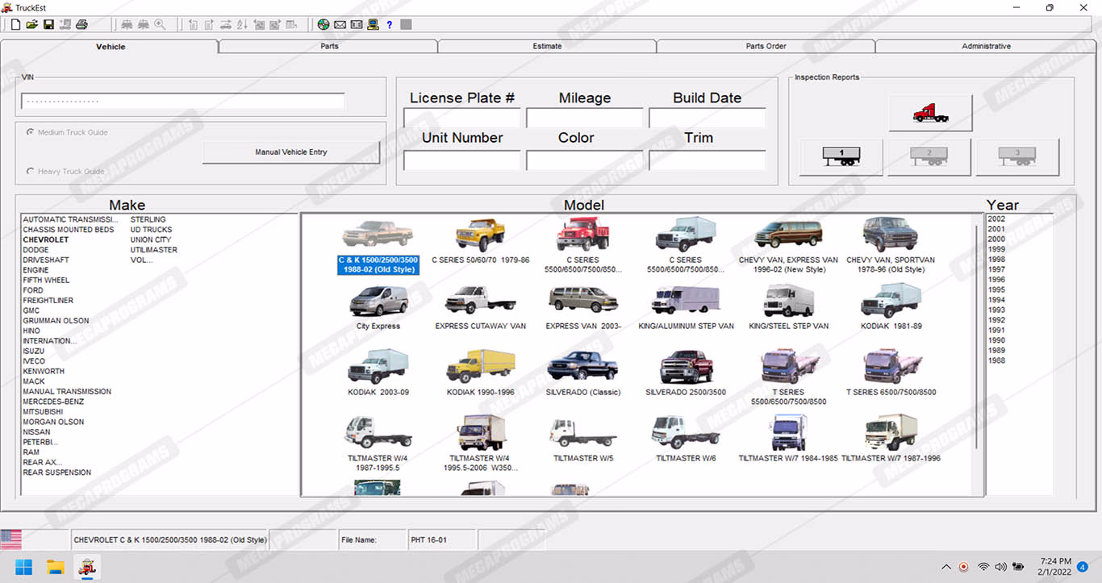Click the gray square toolbar icon
This screenshot has height=583, width=1102.
pos(406,25)
